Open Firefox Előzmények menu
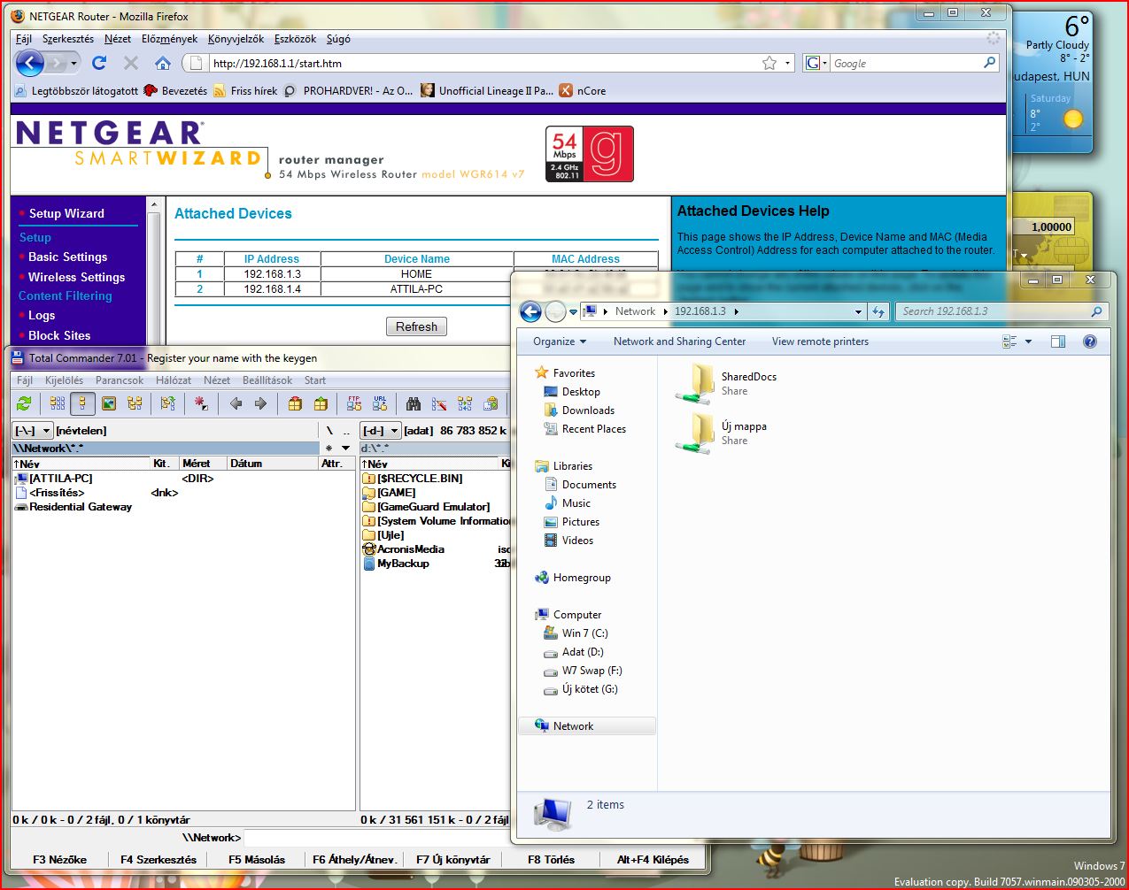 pos(169,39)
